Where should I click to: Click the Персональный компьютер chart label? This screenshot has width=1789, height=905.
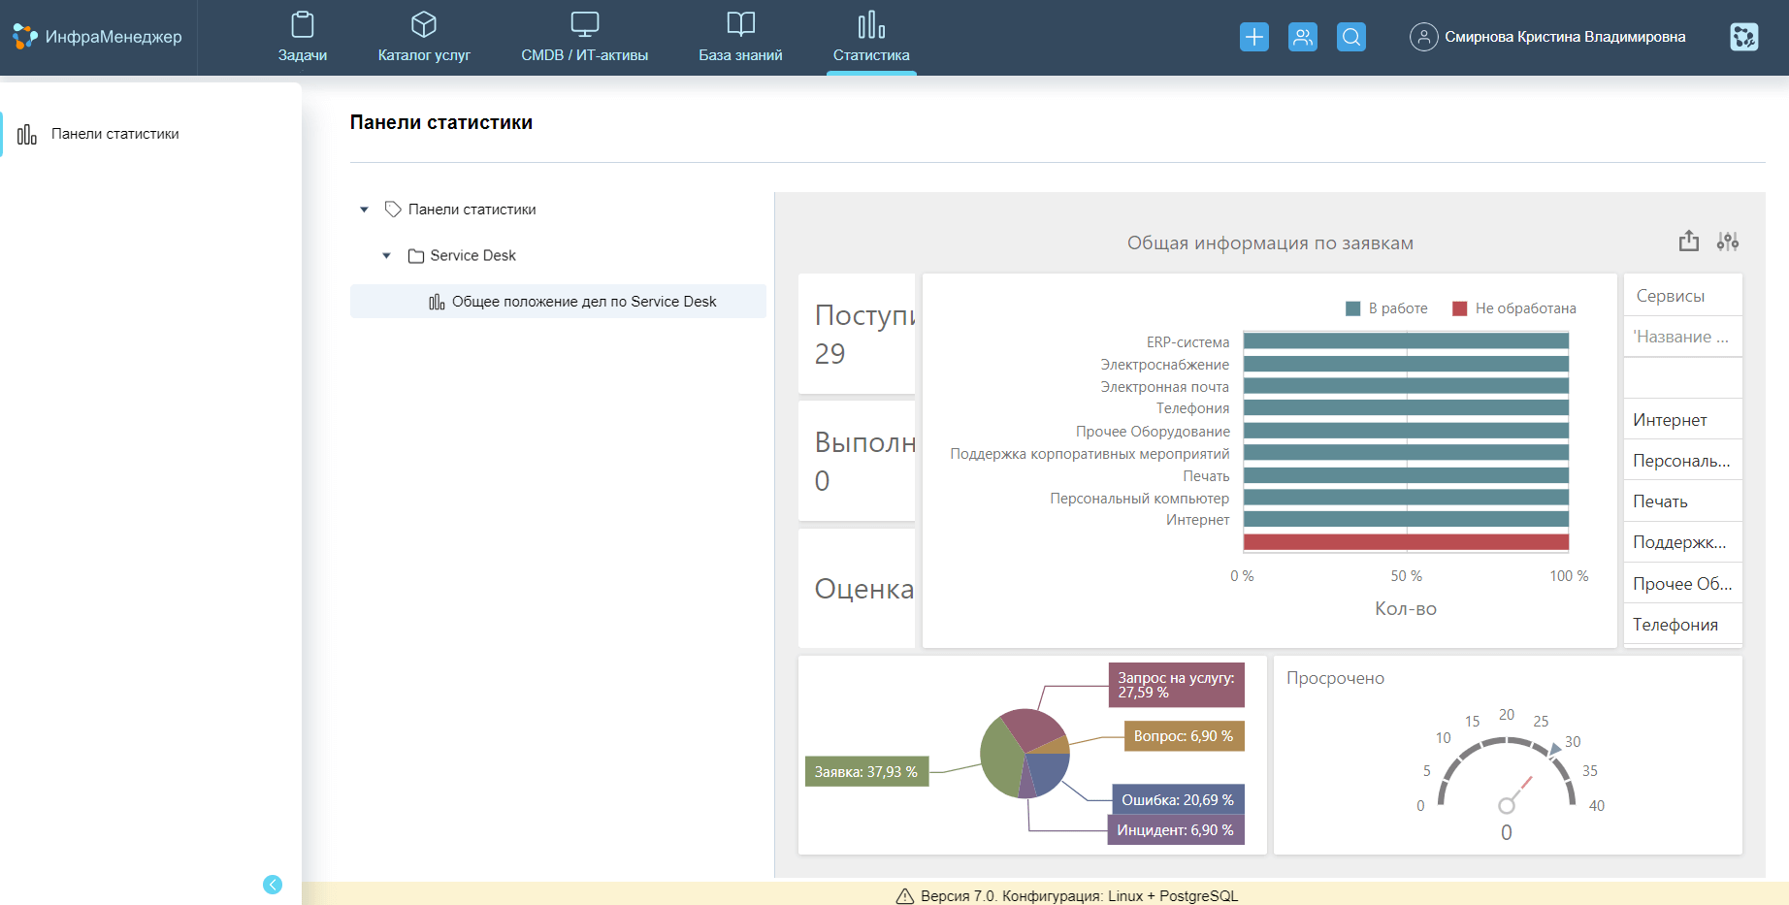pos(1139,499)
